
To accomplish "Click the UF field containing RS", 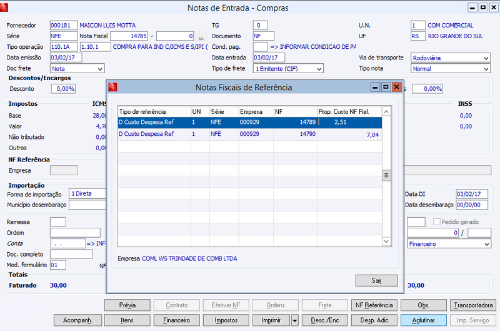I will coord(418,36).
